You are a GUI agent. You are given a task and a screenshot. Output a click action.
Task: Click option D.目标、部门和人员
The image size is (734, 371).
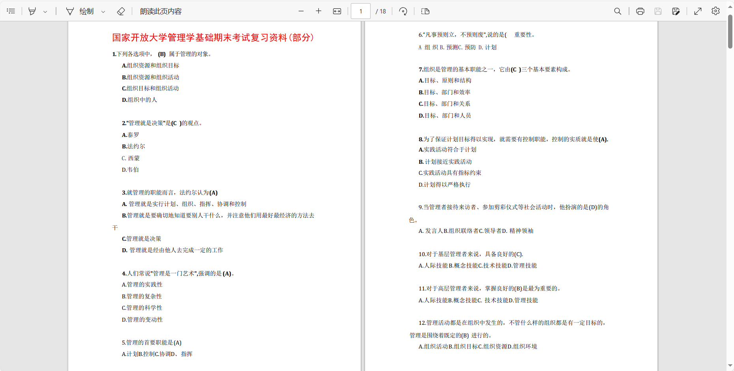(445, 116)
